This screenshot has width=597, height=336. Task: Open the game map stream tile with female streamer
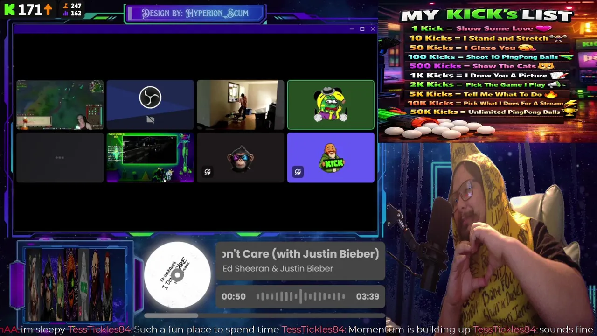[x=60, y=105]
